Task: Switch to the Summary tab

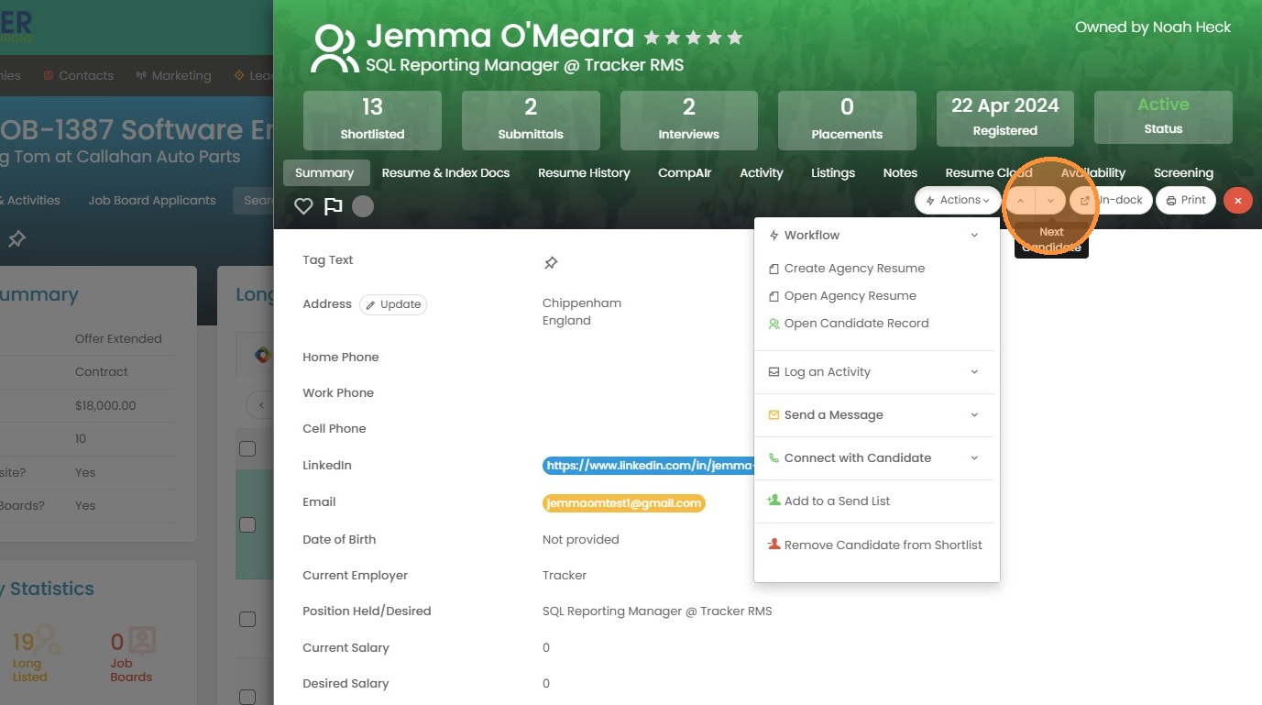Action: click(324, 173)
